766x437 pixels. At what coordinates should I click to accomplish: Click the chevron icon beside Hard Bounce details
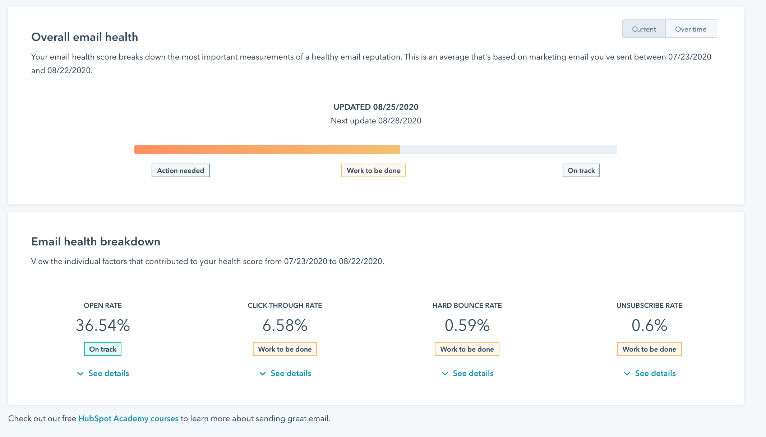pyautogui.click(x=445, y=374)
